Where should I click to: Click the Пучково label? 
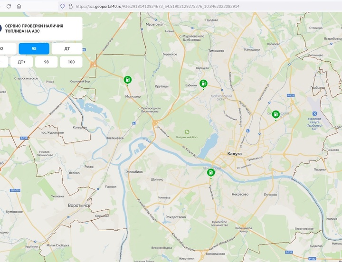point(270,195)
